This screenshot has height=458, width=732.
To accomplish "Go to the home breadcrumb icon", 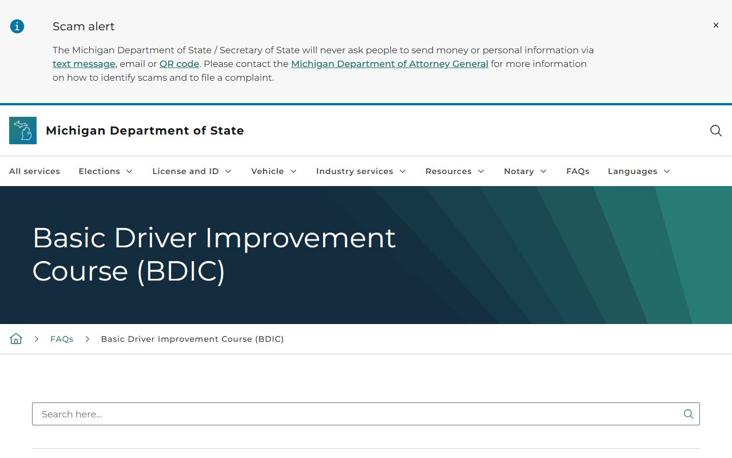I will pyautogui.click(x=16, y=339).
